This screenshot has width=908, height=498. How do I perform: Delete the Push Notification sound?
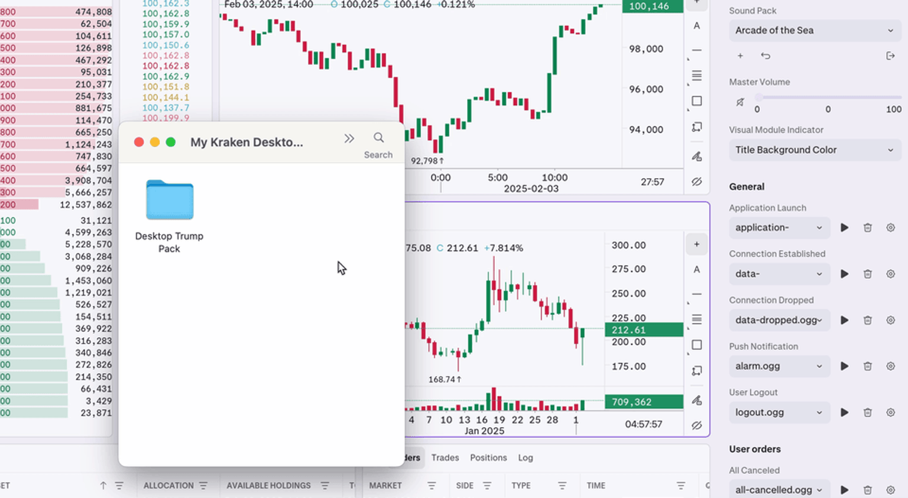(867, 366)
